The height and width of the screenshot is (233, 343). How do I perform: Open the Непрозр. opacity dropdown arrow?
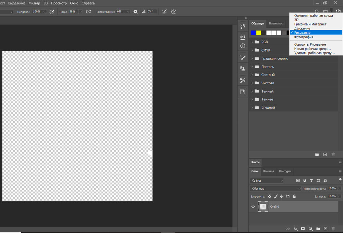tap(44, 12)
